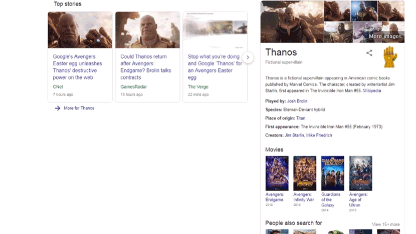Open More for Thanos link
416x234 pixels.
pos(79,108)
